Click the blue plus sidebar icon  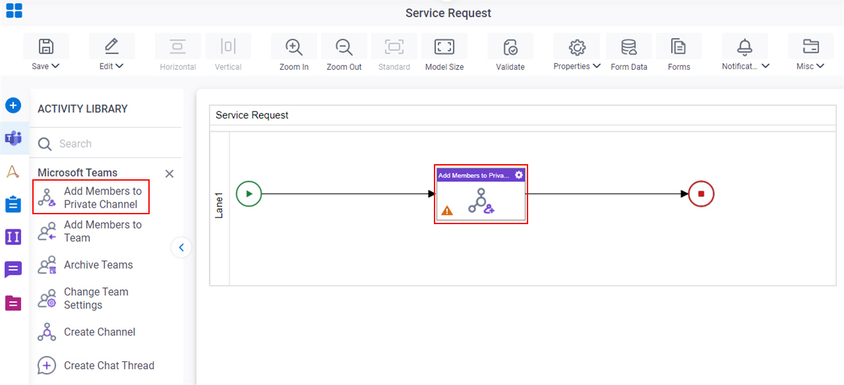click(x=13, y=105)
